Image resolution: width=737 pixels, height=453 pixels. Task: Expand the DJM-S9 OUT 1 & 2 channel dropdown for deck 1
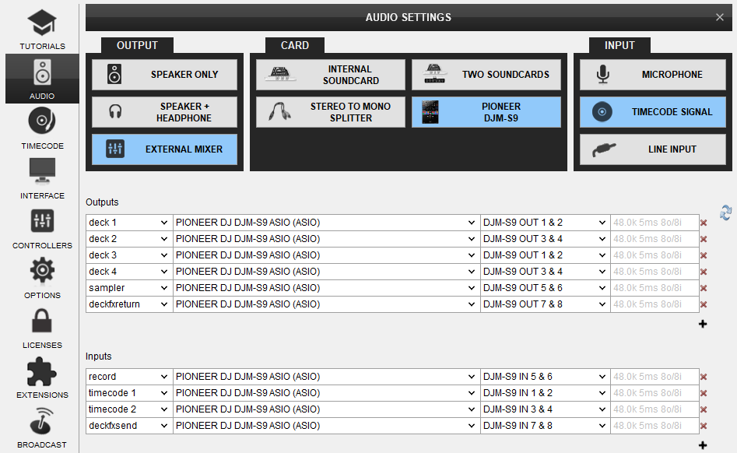click(546, 223)
